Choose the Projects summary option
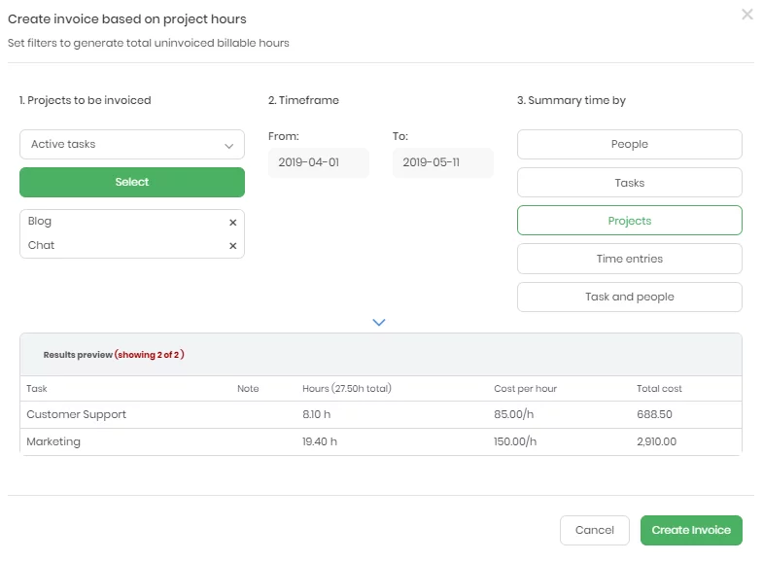This screenshot has height=562, width=763. coord(629,221)
